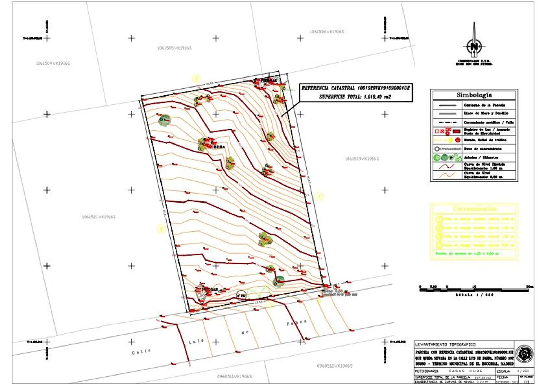This screenshot has height=385, width=546.
Task: Click the neighboring parcel label 1061519VK1916S
Action: (362, 159)
